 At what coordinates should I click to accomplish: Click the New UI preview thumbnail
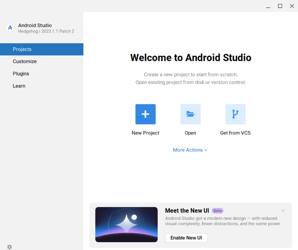point(126,224)
